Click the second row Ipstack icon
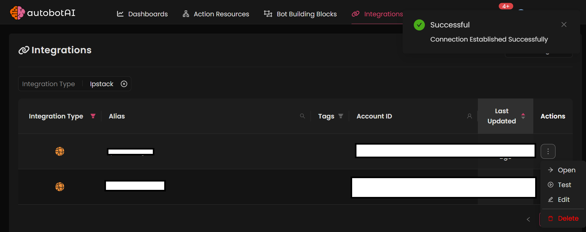The image size is (586, 232). pos(60,187)
